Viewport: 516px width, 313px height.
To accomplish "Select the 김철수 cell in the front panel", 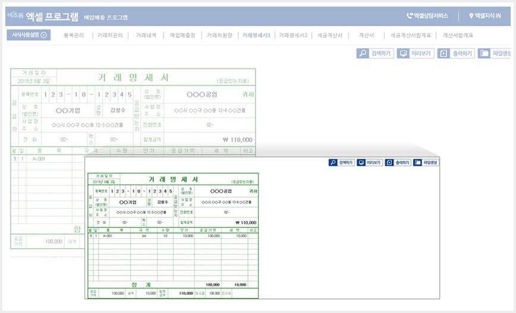I will pyautogui.click(x=162, y=202).
